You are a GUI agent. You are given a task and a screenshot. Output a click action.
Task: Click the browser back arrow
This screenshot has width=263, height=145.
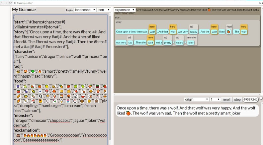point(2,3)
